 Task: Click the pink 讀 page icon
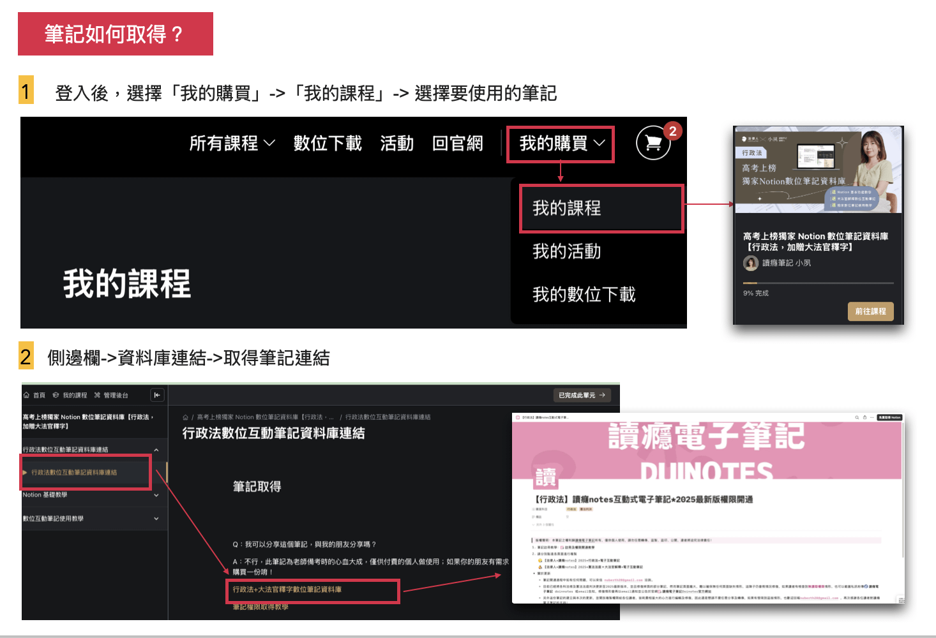point(545,476)
